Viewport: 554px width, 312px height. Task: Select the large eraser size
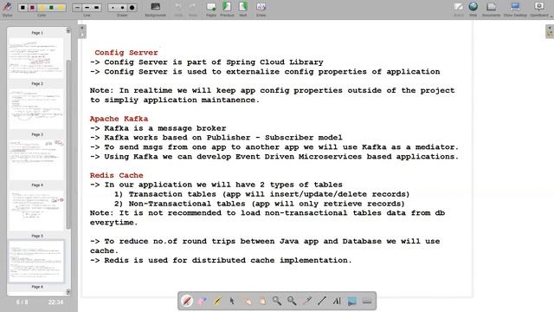pos(132,8)
